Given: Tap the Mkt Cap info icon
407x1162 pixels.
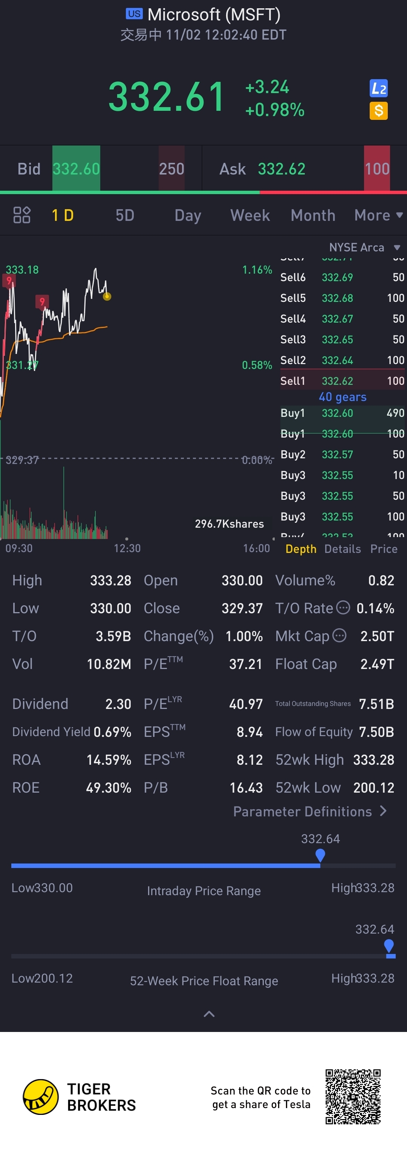Looking at the screenshot, I should click(x=339, y=635).
